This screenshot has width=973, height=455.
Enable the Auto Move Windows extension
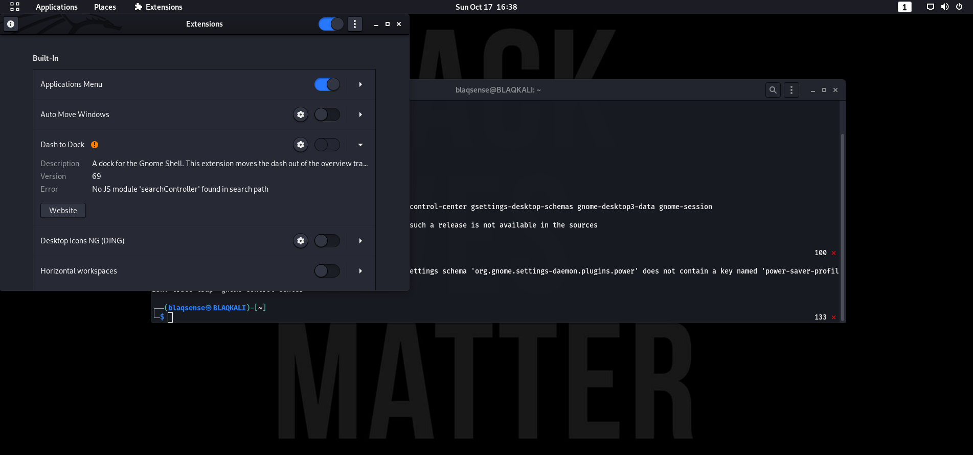point(327,115)
